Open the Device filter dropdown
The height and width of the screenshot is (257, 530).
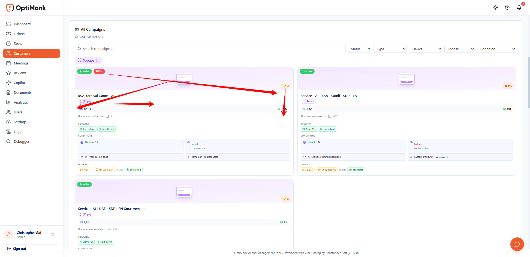coord(425,49)
